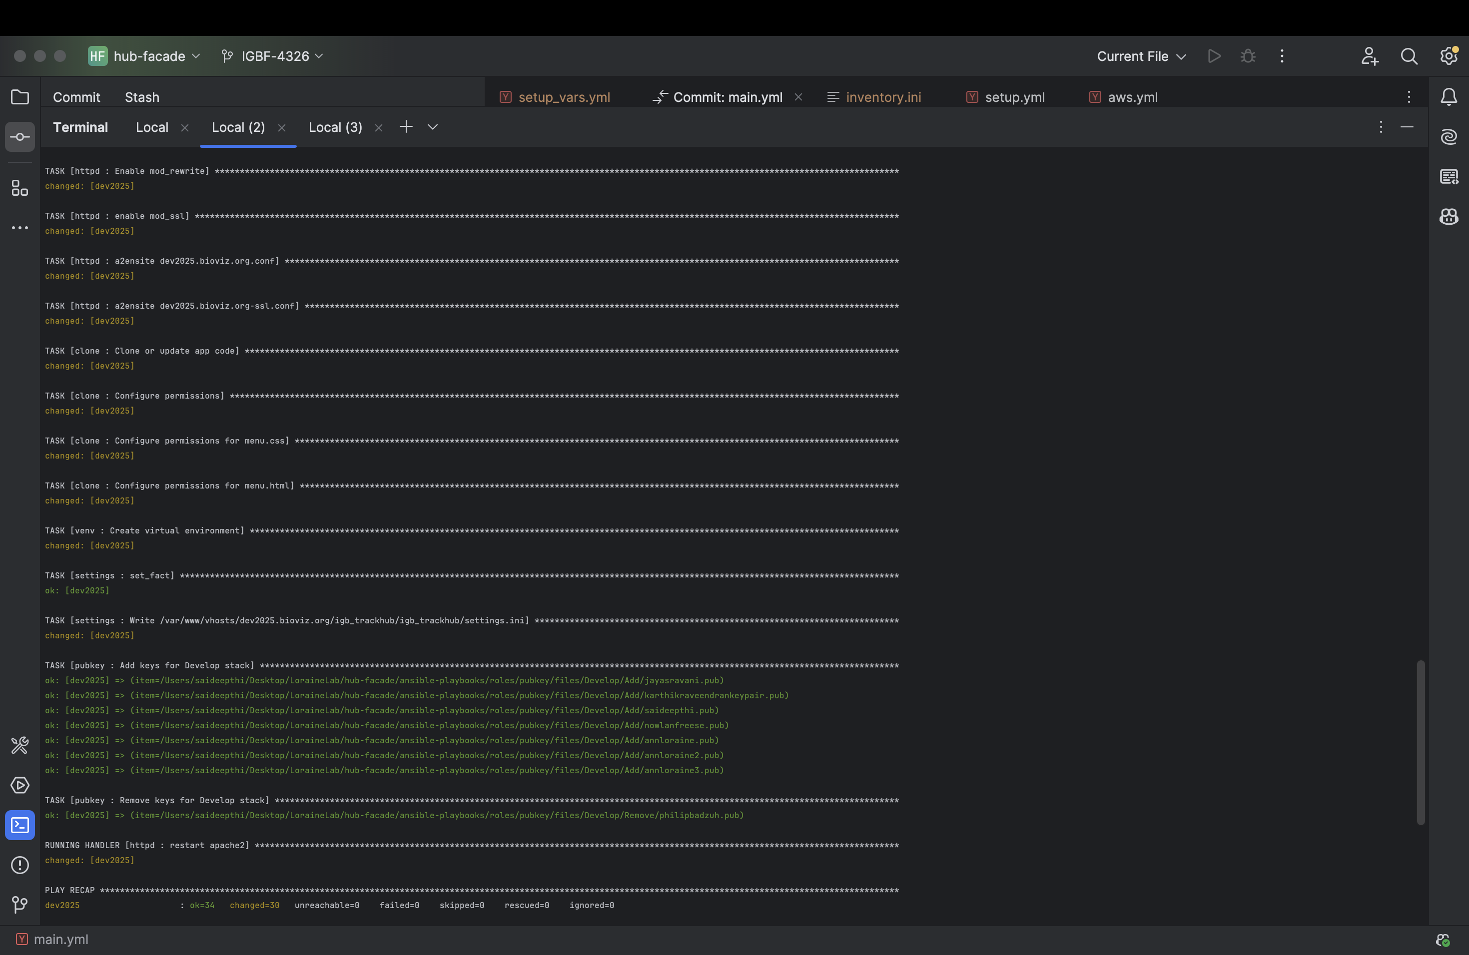Open the Structure tool window icon

20,188
